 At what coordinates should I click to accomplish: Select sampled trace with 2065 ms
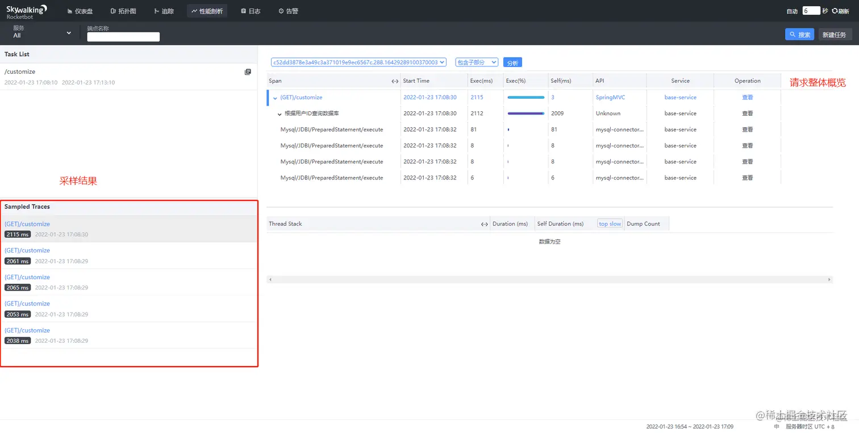[x=128, y=282]
